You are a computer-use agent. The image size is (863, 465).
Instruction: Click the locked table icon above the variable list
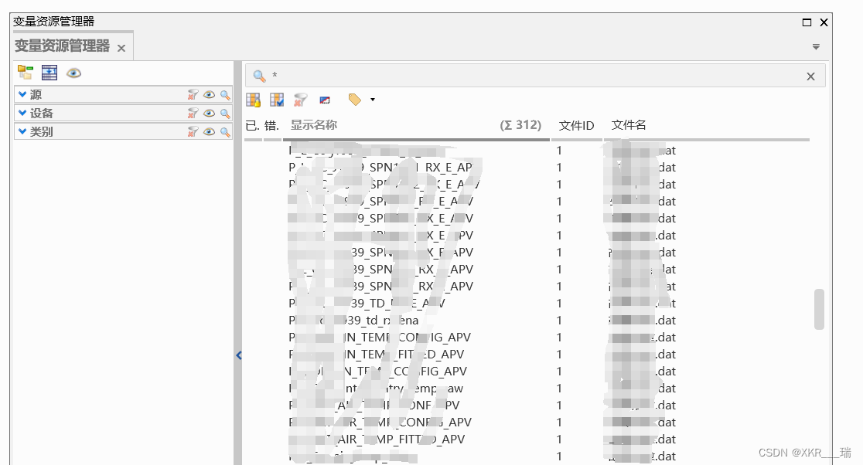[251, 99]
